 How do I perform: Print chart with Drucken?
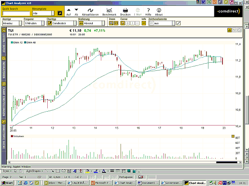pyautogui.click(x=125, y=12)
